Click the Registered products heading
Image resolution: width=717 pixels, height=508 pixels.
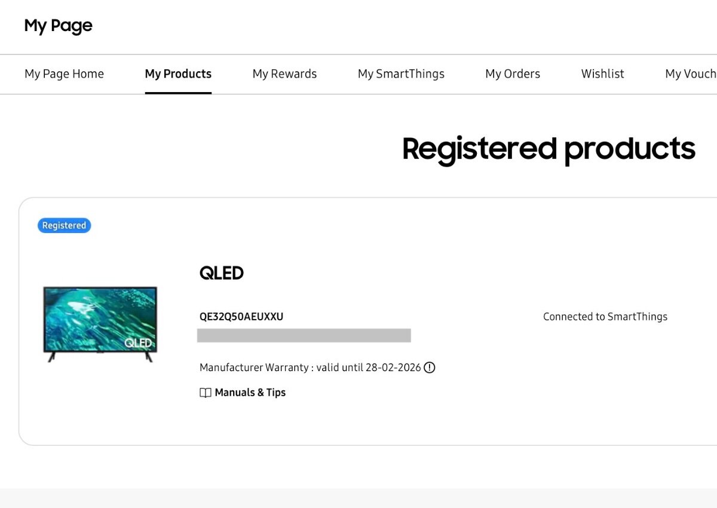(x=549, y=149)
